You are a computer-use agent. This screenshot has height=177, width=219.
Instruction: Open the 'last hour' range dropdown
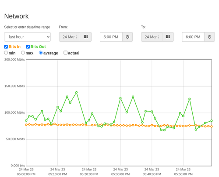(28, 37)
